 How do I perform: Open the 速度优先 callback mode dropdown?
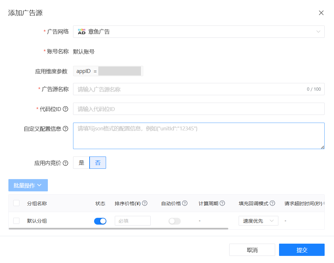tap(258, 221)
